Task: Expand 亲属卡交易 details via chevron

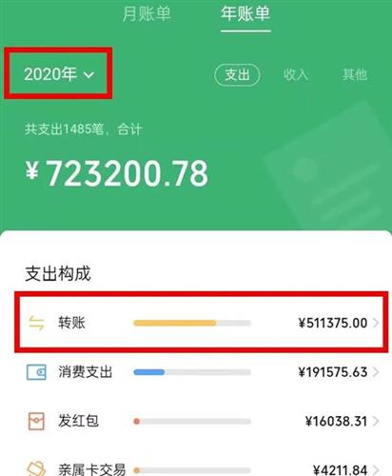Action: coord(376,469)
